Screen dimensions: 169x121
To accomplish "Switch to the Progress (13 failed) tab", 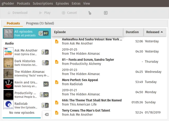I will click(x=40, y=23).
